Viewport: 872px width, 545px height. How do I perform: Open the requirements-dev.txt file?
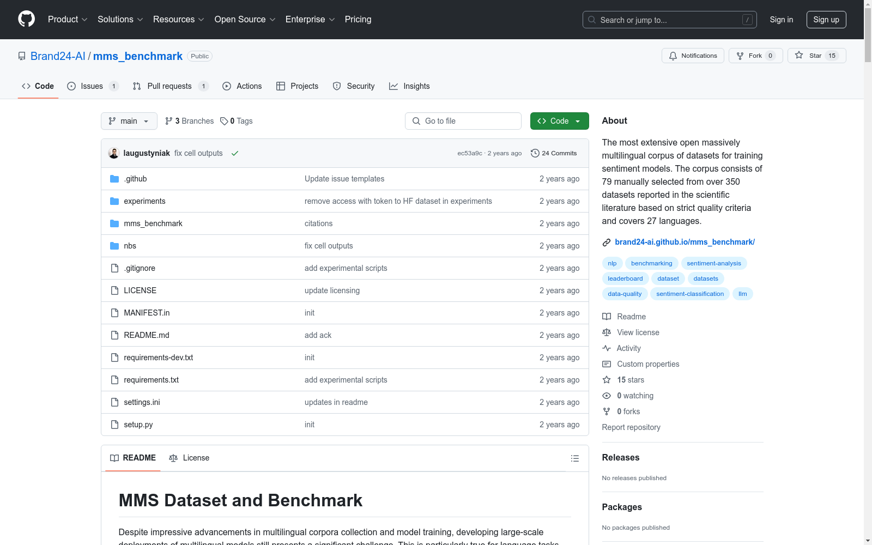point(159,358)
